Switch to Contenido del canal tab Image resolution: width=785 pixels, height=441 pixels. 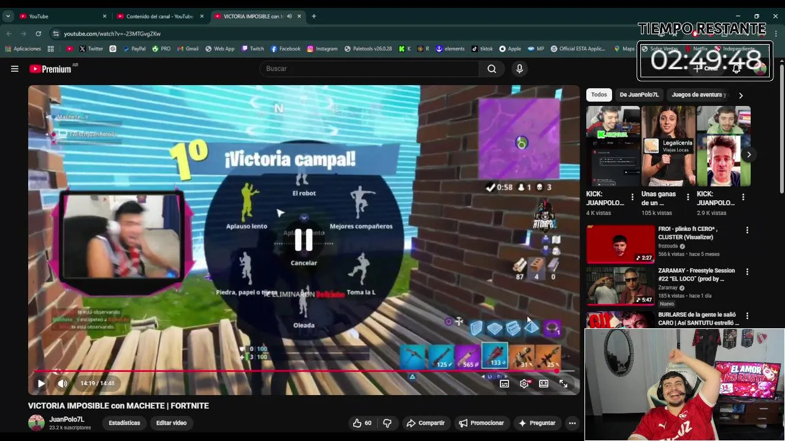pyautogui.click(x=159, y=17)
